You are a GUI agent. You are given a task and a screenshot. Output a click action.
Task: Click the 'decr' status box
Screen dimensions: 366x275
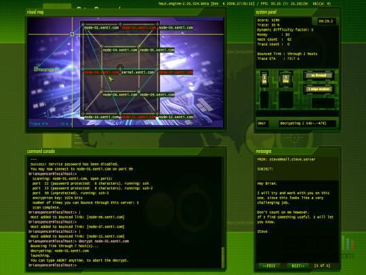tap(263, 123)
